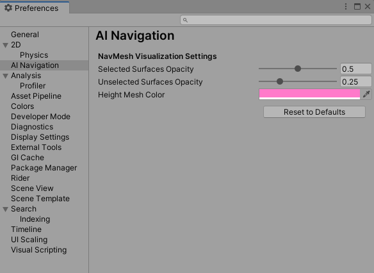Click the Preferences gear icon on the tab
Image resolution: width=374 pixels, height=273 pixels.
[x=8, y=8]
